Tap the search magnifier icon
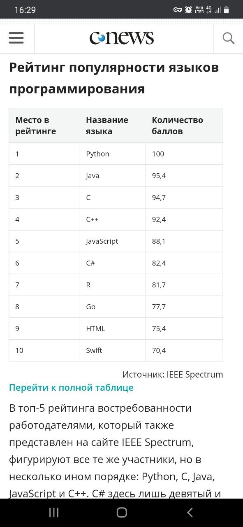The image size is (243, 527). tap(228, 38)
